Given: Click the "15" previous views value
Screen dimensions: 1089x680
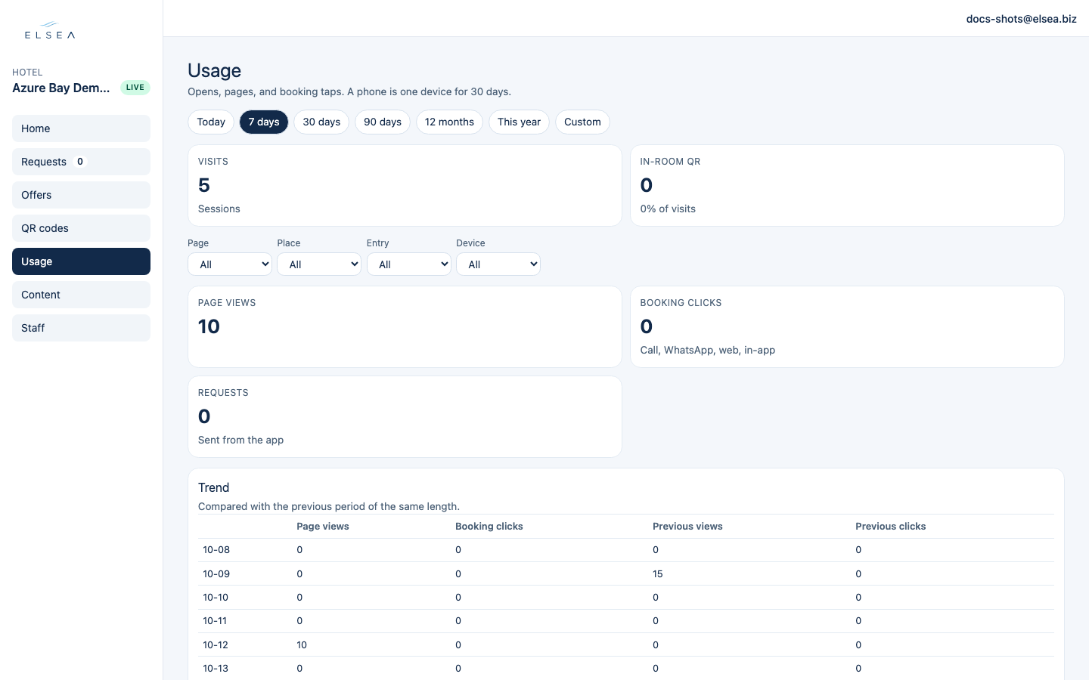Looking at the screenshot, I should (658, 574).
